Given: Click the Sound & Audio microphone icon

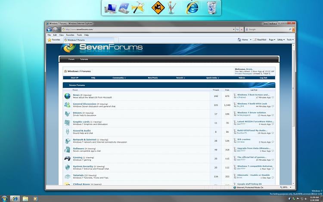Looking at the screenshot, I should [x=67, y=131].
